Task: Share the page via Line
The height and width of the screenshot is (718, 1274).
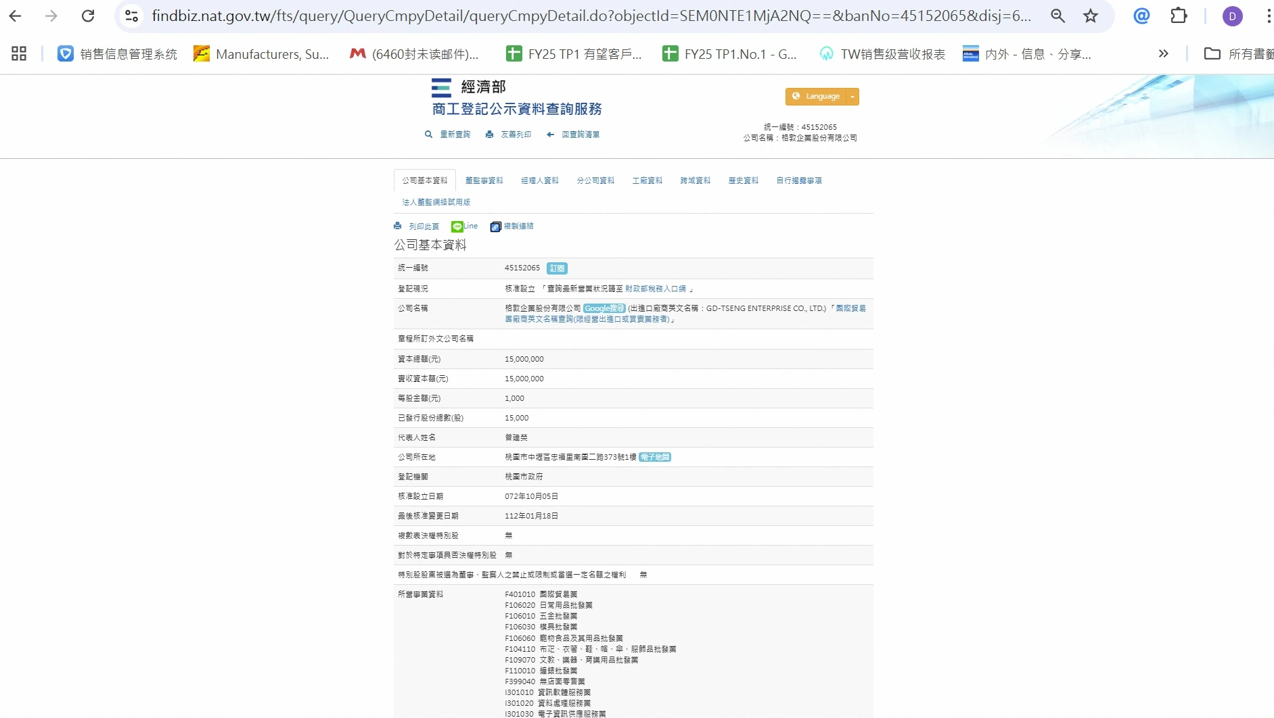Action: coord(465,226)
